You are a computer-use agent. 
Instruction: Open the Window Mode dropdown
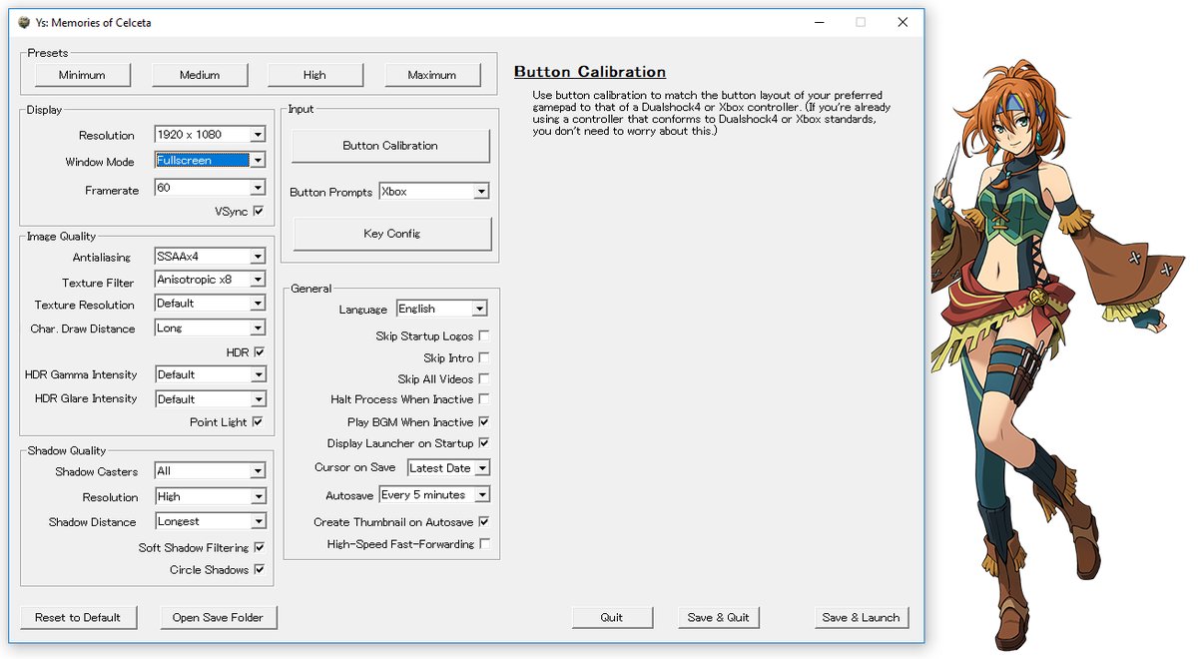coord(211,161)
